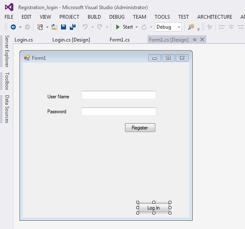Select the Password label

pos(57,112)
